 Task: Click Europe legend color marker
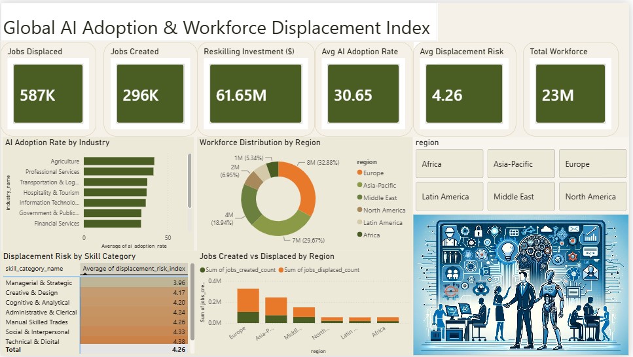click(x=359, y=173)
